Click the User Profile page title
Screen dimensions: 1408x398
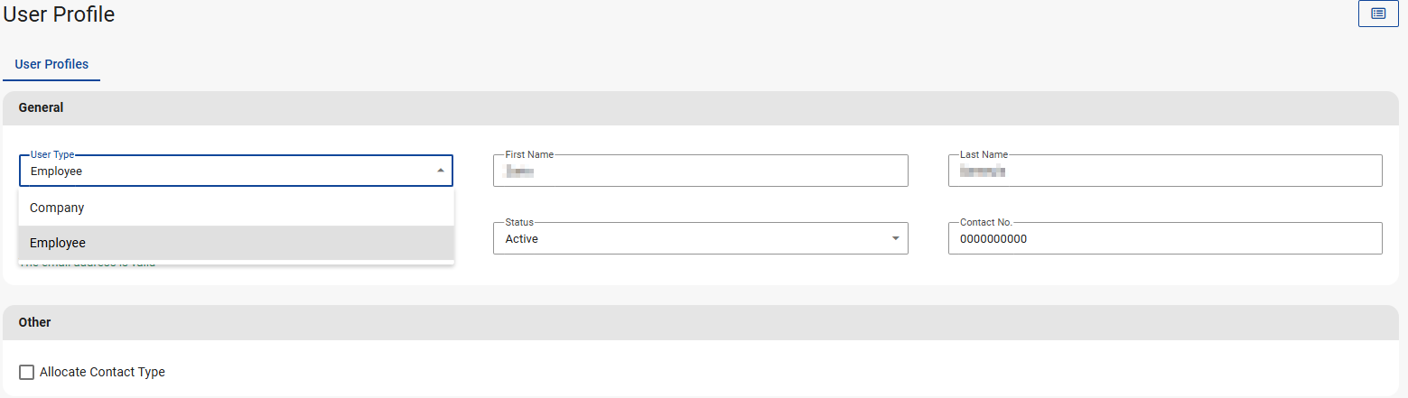tap(60, 14)
